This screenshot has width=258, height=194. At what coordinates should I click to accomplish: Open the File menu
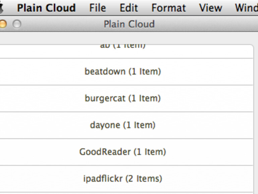coord(98,8)
